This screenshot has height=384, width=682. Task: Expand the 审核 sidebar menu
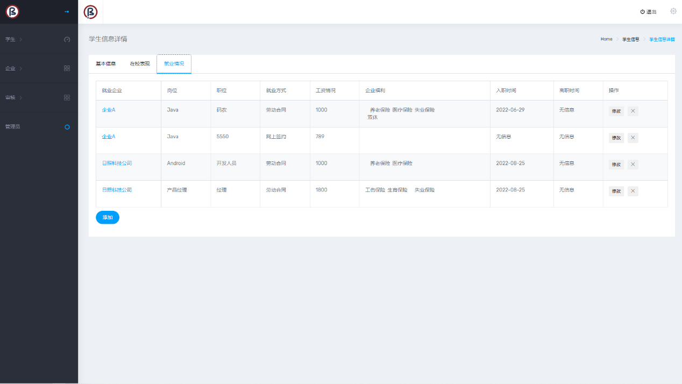pos(13,97)
